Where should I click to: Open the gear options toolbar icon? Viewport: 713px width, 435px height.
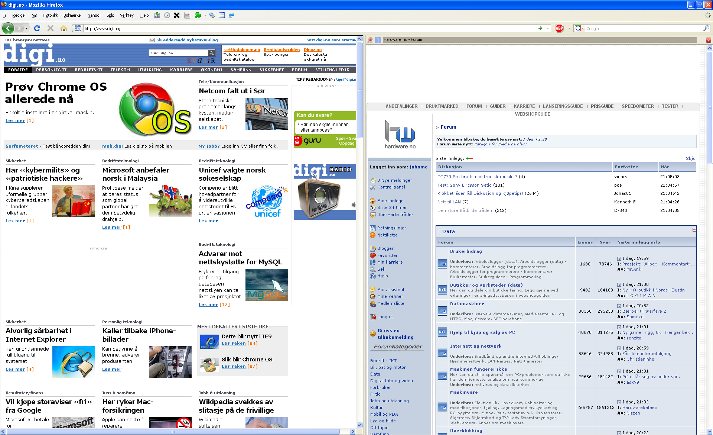[x=212, y=15]
